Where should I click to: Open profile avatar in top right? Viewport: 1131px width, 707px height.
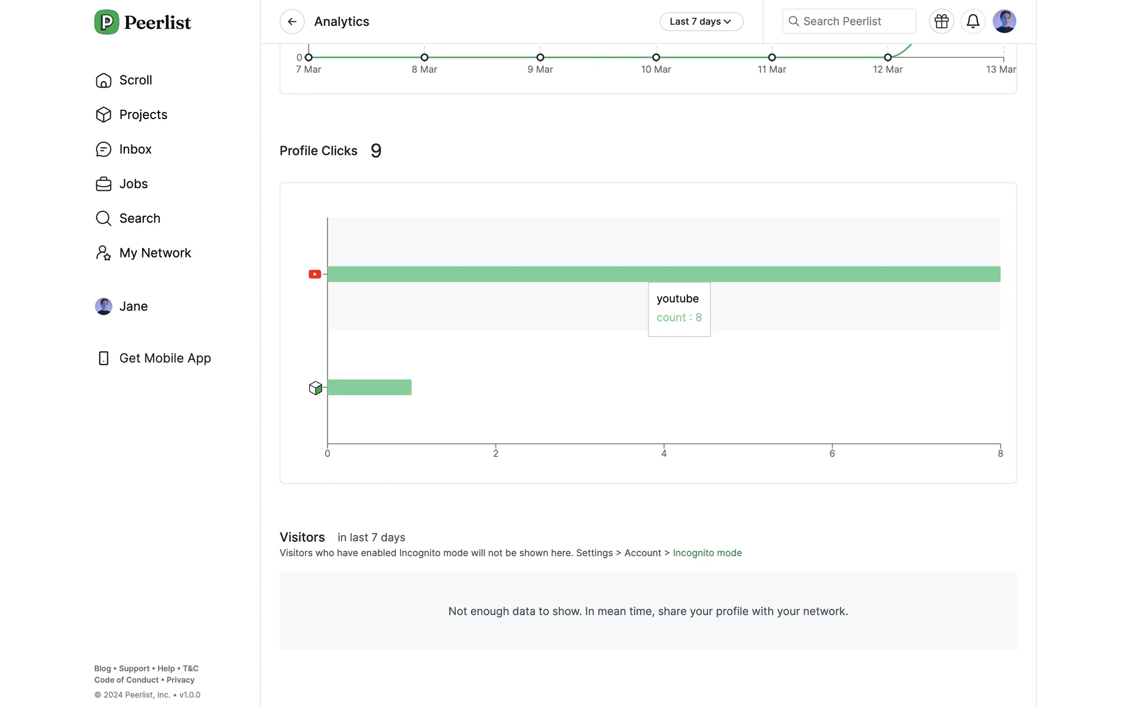coord(1004,22)
